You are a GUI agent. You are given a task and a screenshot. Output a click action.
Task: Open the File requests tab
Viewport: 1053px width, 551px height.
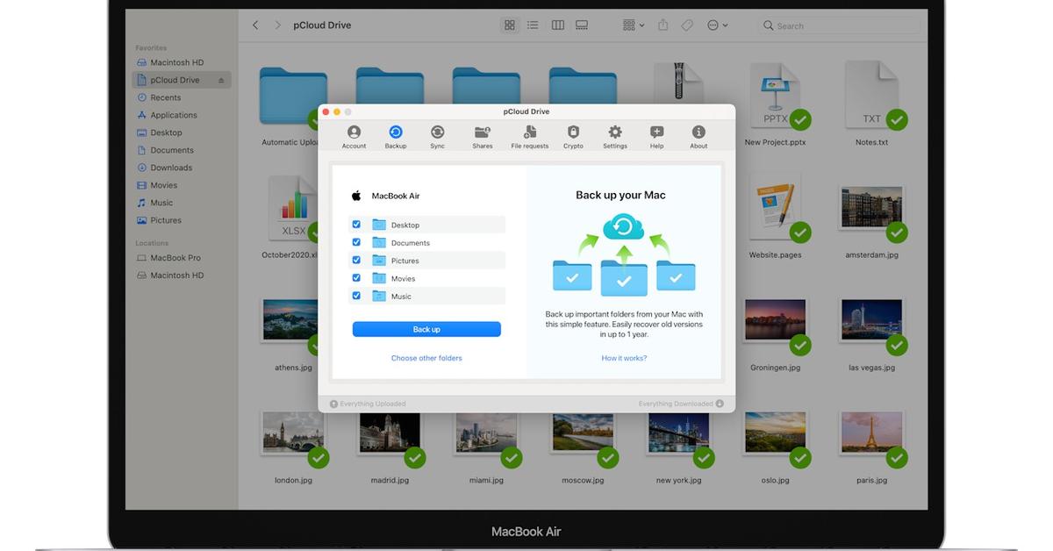[x=530, y=136]
